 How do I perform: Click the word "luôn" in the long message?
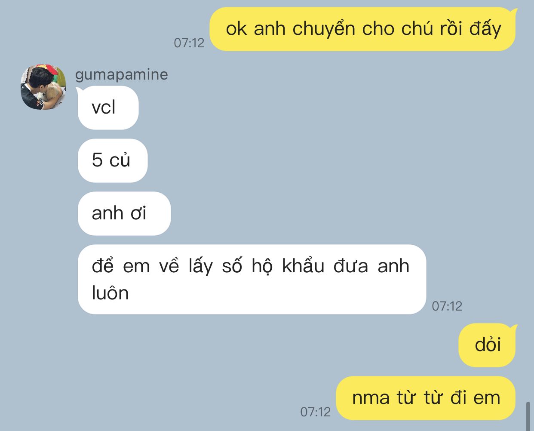click(110, 293)
